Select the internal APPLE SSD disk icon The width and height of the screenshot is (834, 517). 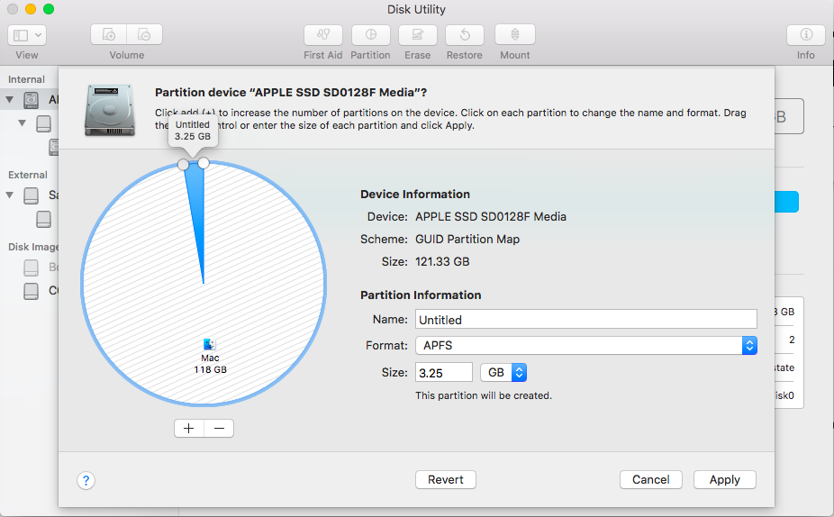32,99
